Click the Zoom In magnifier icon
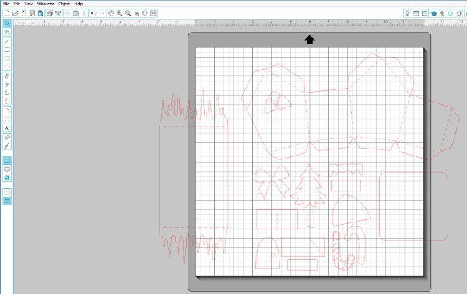Image resolution: width=467 pixels, height=294 pixels. pos(120,13)
